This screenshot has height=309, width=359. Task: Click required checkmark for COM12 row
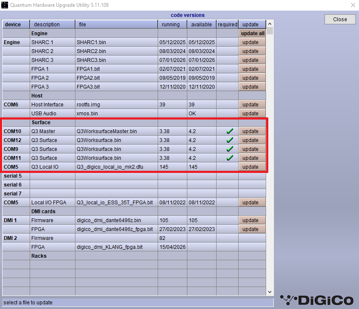coord(230,140)
